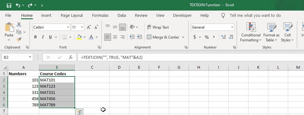Select Bottom Align
The height and width of the screenshot is (115, 304).
122,27
